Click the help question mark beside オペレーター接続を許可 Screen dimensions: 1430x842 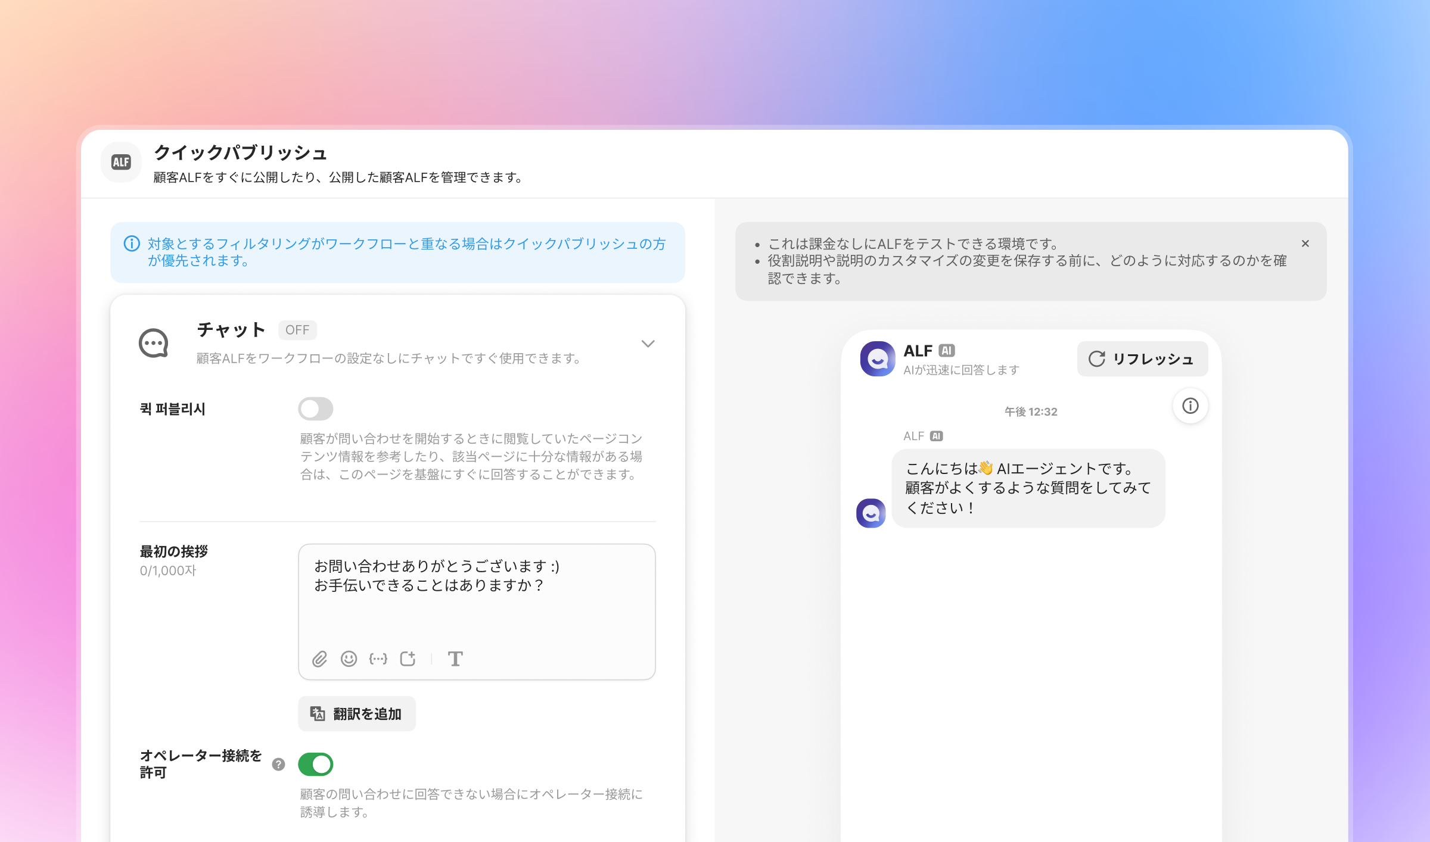point(278,764)
